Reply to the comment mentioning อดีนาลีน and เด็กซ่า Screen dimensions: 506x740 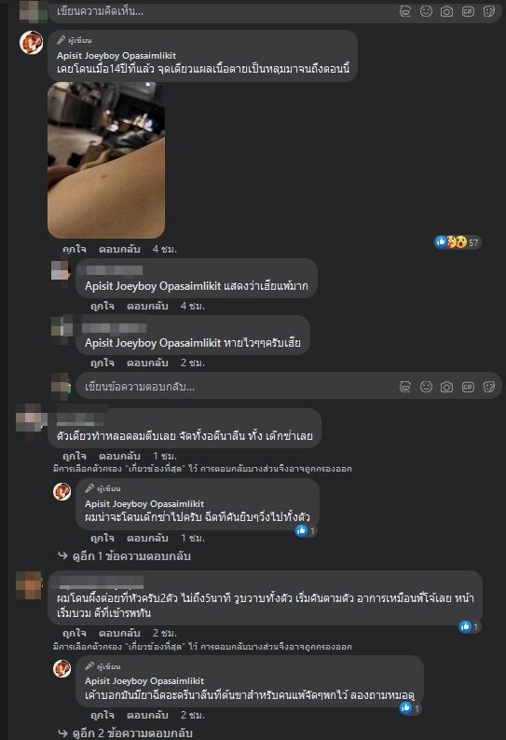click(x=119, y=457)
